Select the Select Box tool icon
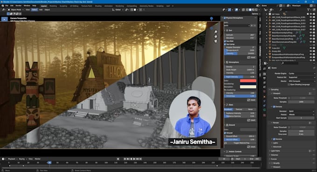Screen dimensions: 317x172 [x=5, y=19]
